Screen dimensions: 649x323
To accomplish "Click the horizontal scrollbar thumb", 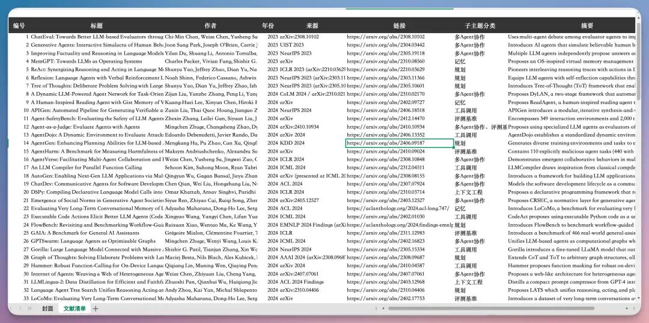I will [491, 309].
